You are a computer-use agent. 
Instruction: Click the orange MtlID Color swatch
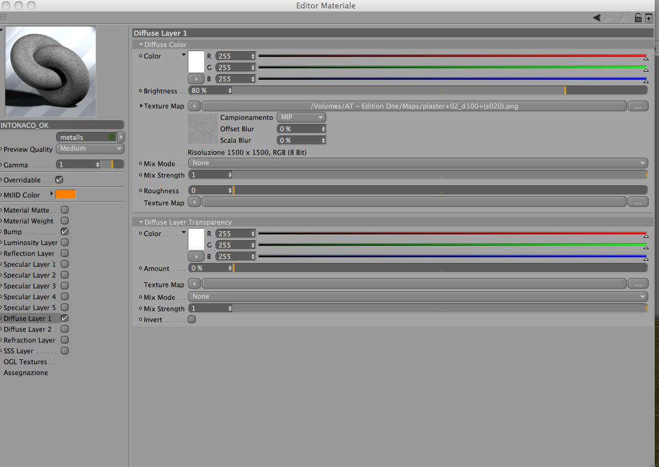pyautogui.click(x=66, y=194)
